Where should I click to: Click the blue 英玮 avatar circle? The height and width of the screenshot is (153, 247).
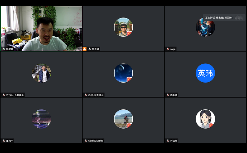coord(205,73)
